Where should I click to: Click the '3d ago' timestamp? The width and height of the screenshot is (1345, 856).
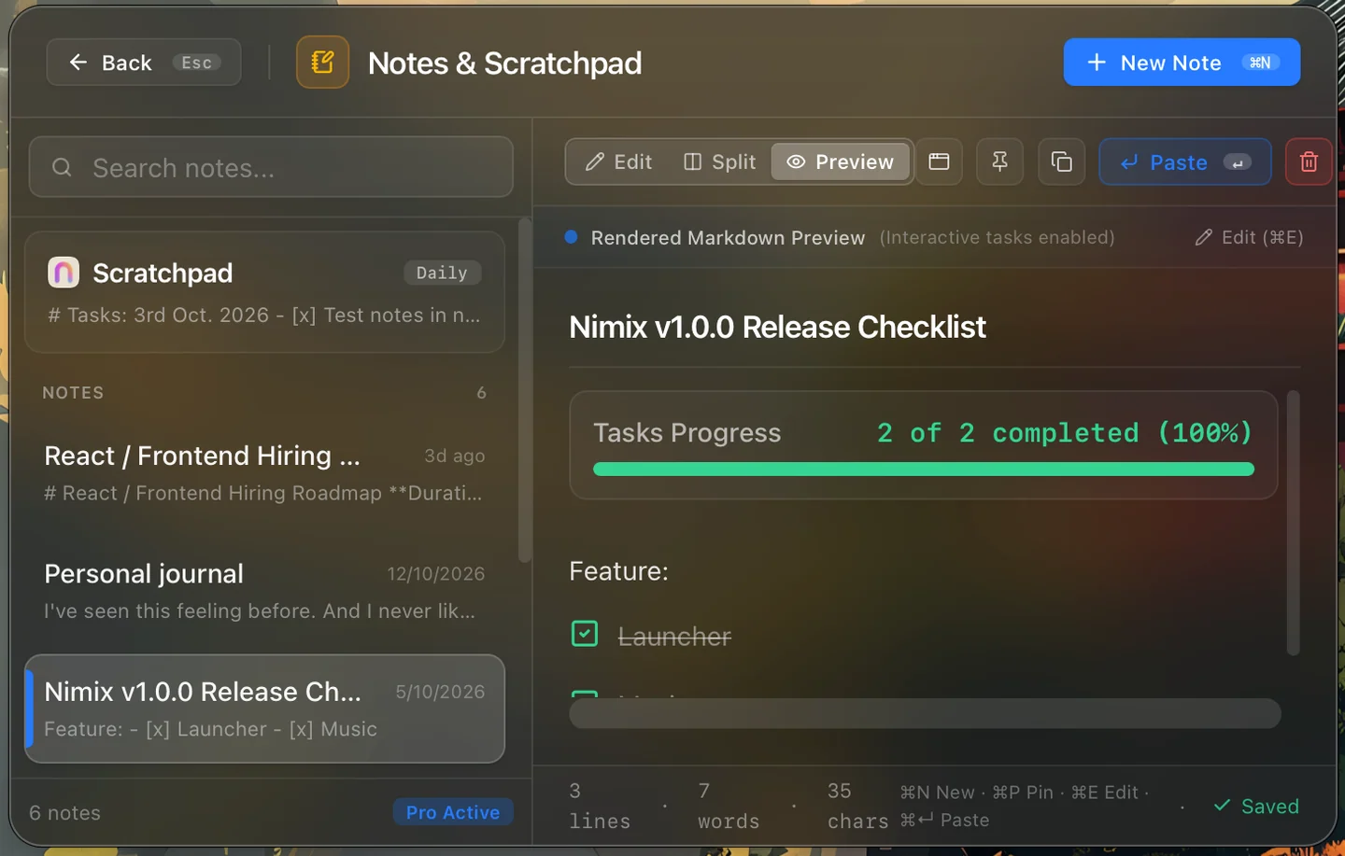point(455,456)
